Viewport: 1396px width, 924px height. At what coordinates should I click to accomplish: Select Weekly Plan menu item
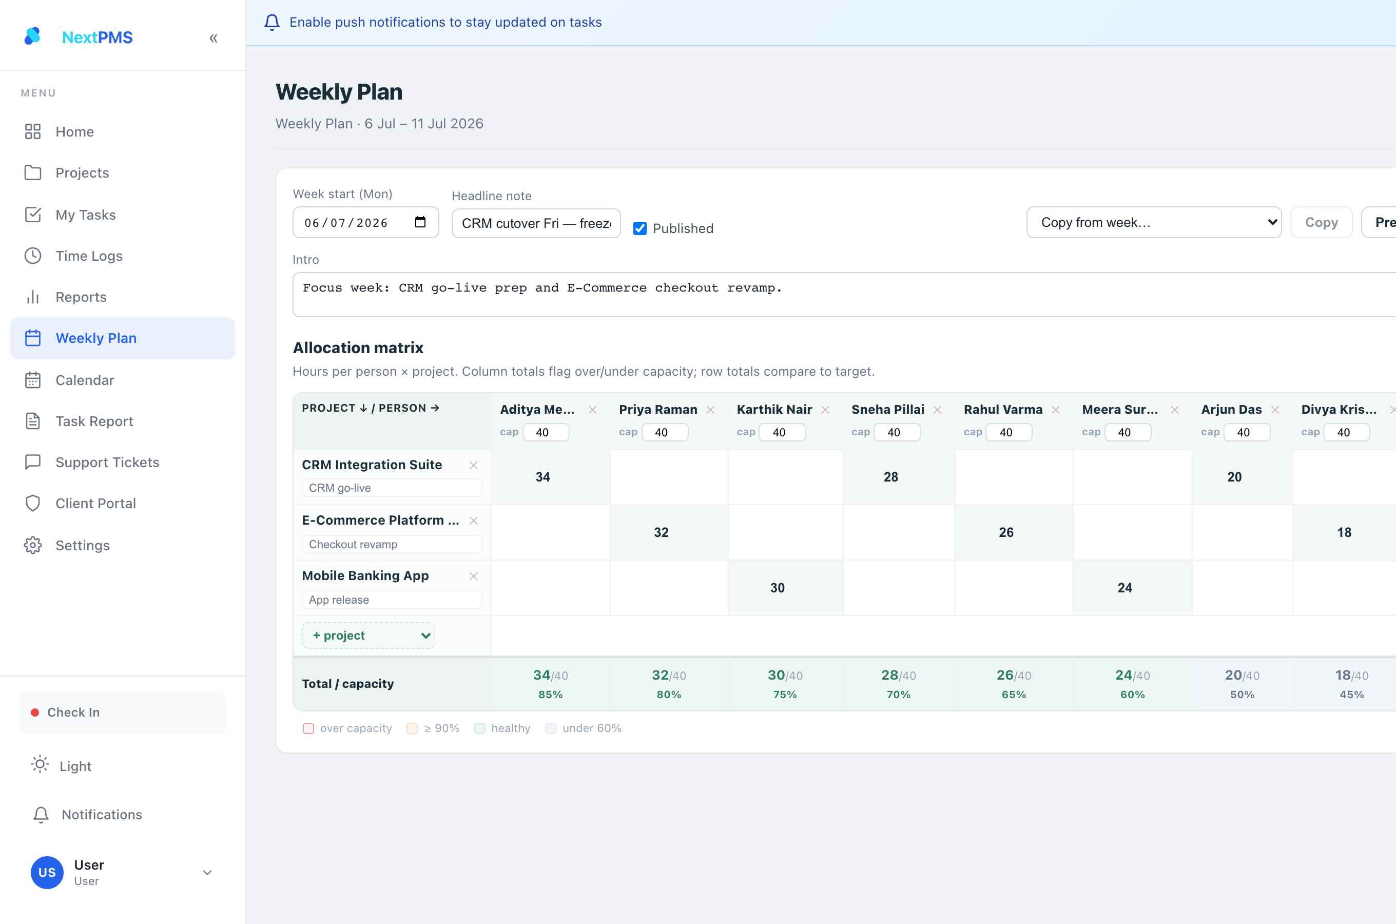click(x=123, y=338)
